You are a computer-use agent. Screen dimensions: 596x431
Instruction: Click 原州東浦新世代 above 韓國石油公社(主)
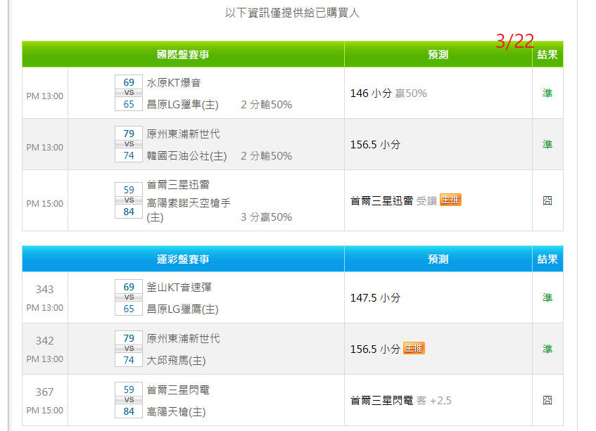coord(183,134)
